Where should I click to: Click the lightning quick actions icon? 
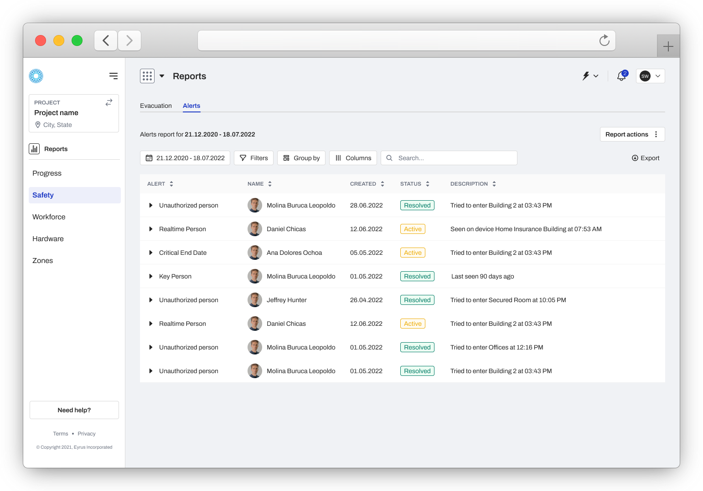pos(586,76)
